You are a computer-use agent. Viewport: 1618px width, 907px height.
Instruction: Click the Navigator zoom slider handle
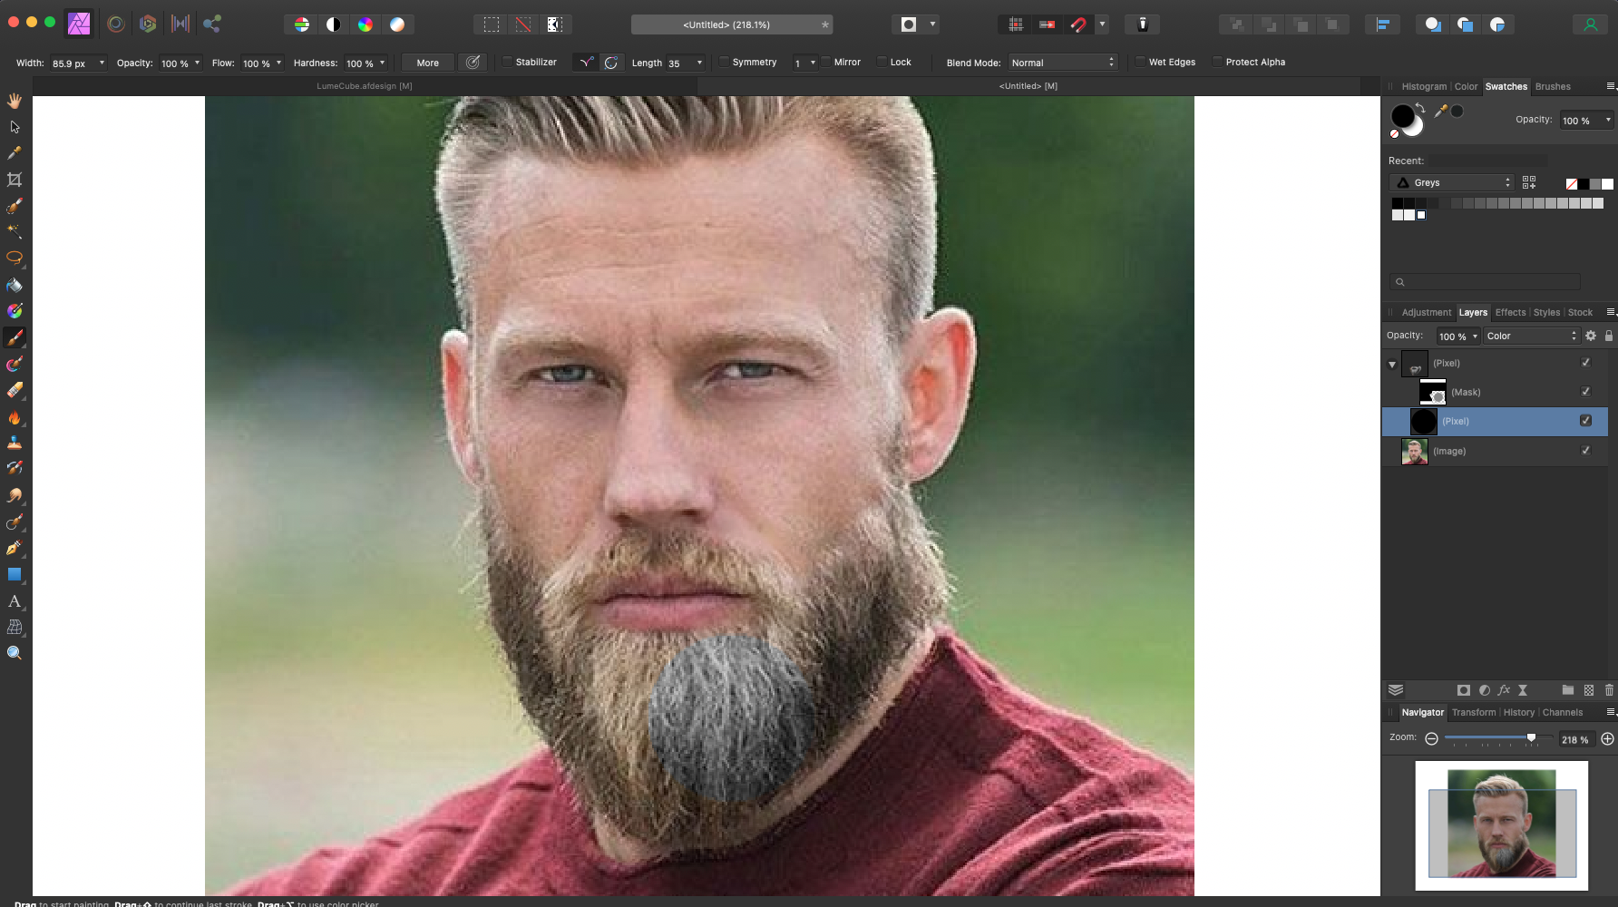click(x=1531, y=737)
